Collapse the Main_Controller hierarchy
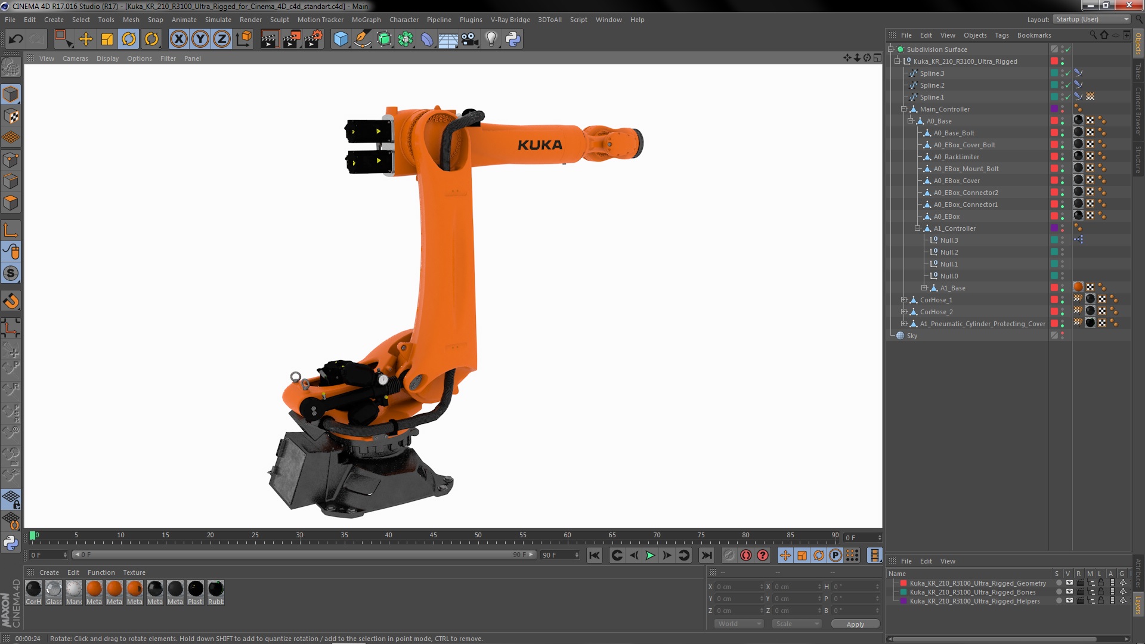The width and height of the screenshot is (1145, 644). [904, 109]
